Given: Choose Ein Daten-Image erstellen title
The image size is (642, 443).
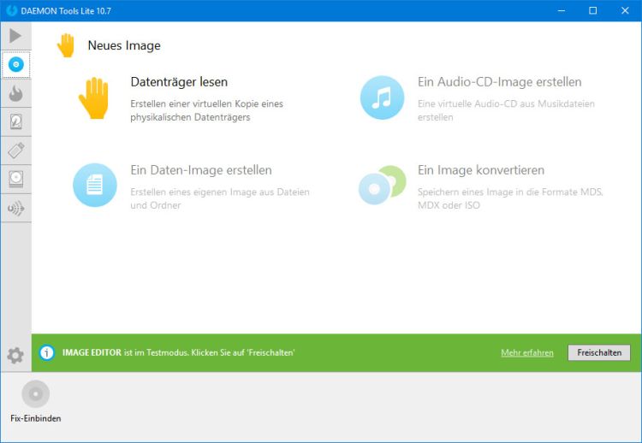Looking at the screenshot, I should (201, 170).
